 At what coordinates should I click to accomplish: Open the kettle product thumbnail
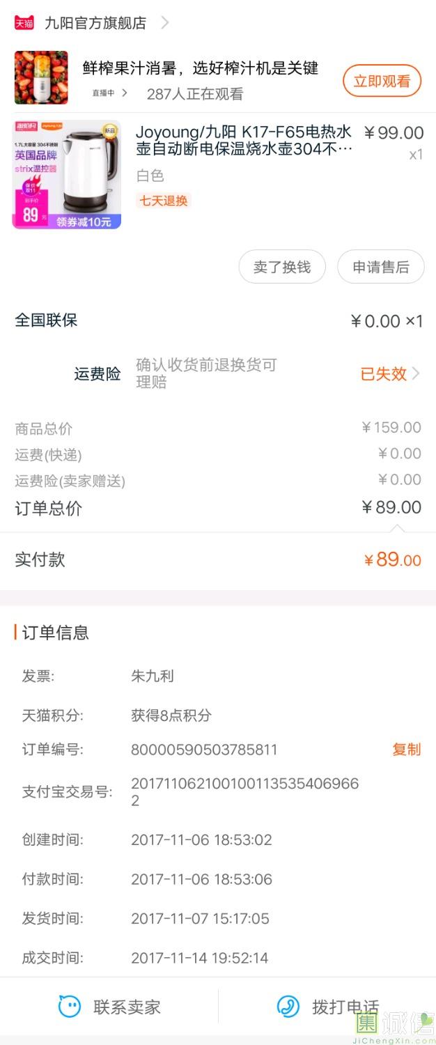click(x=67, y=174)
